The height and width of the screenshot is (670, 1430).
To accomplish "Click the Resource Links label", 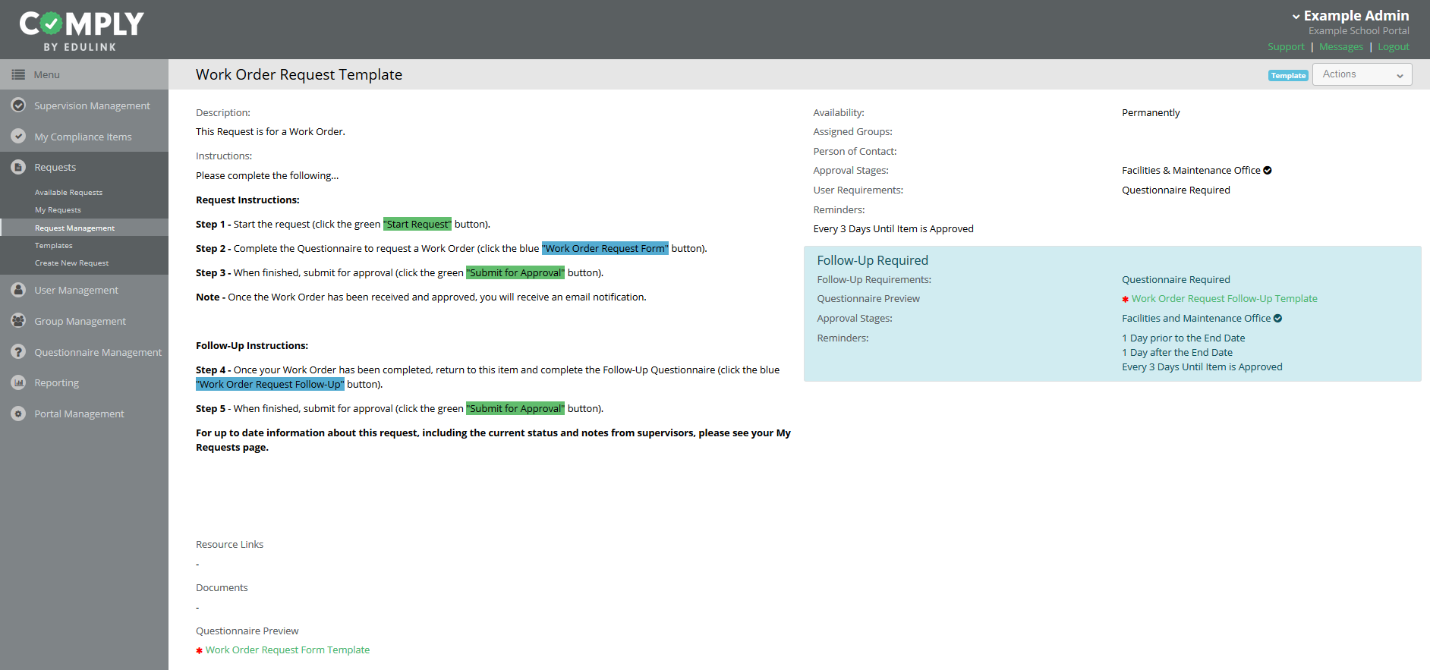I will point(229,545).
